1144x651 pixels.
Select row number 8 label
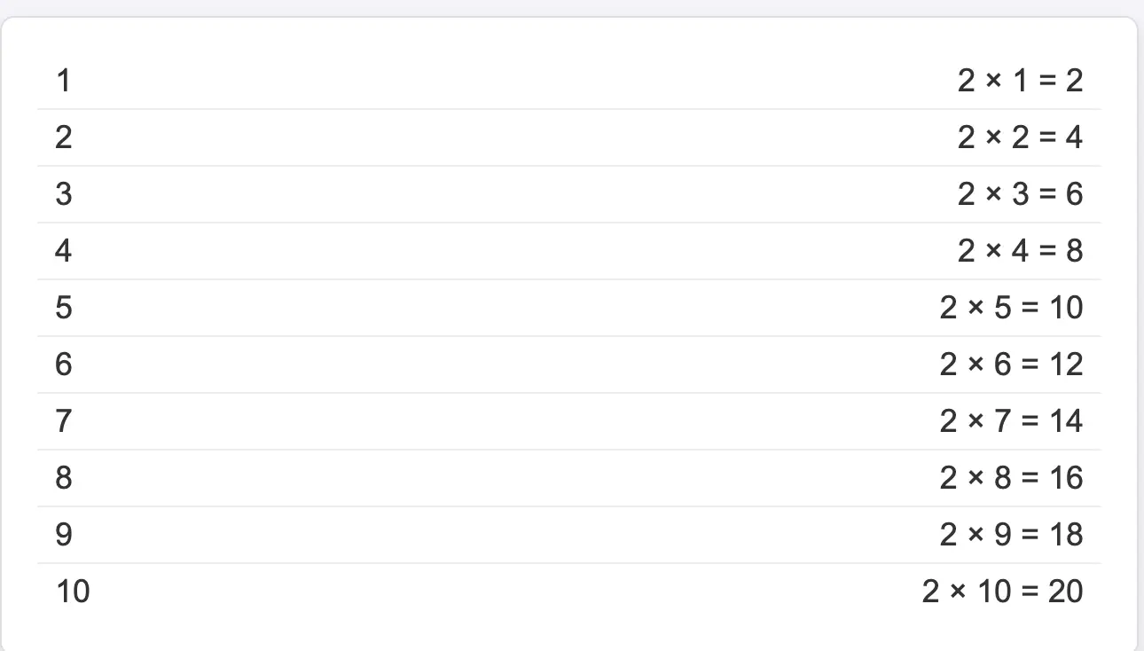click(63, 478)
